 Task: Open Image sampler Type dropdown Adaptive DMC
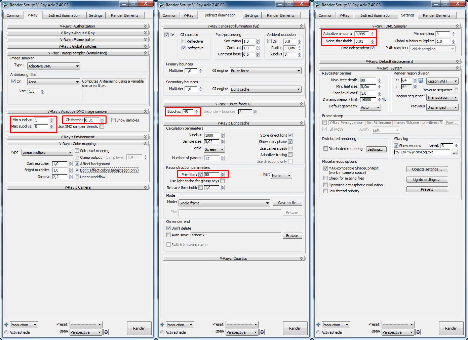point(54,66)
